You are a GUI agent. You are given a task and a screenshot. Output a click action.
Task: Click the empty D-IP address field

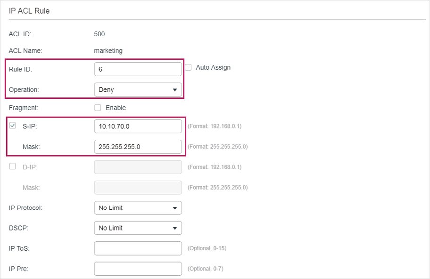pos(138,167)
